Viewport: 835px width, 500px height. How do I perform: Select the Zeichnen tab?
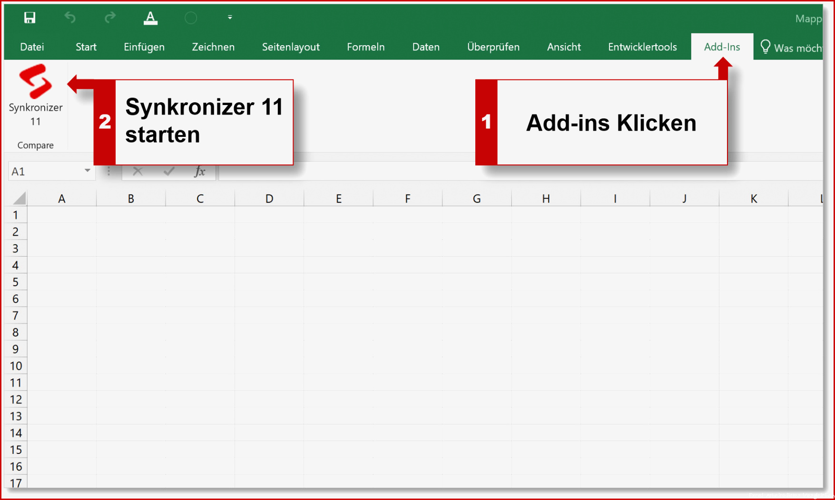click(x=213, y=47)
